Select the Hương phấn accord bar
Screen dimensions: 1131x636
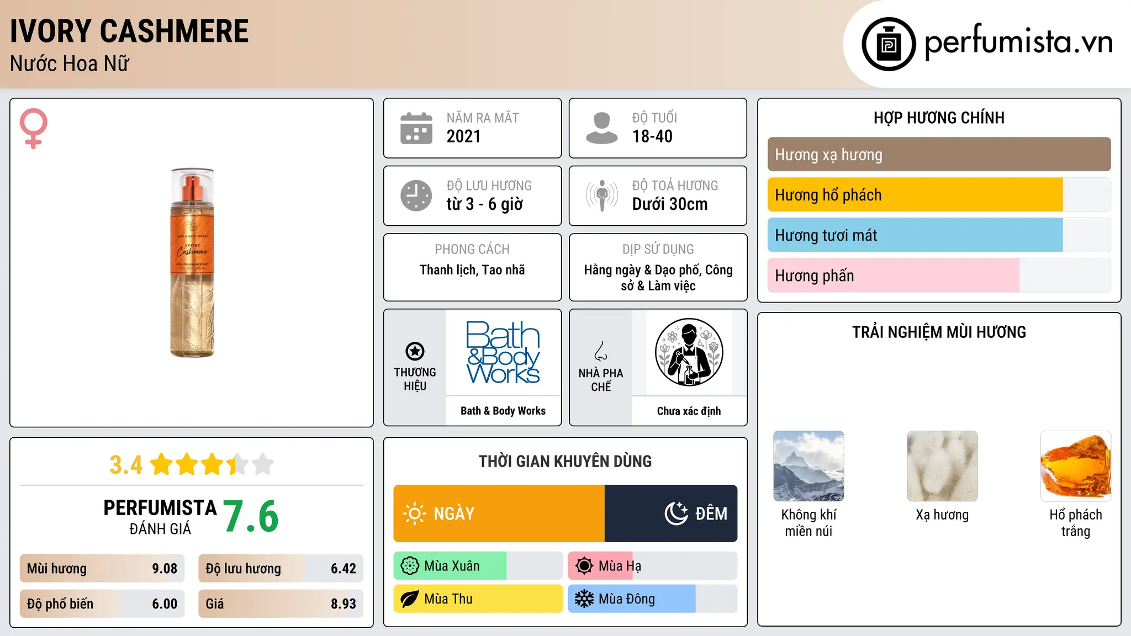pyautogui.click(x=939, y=275)
